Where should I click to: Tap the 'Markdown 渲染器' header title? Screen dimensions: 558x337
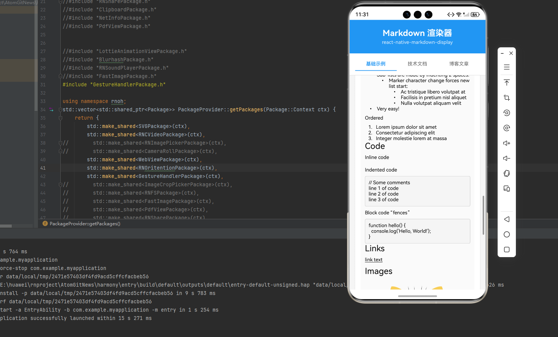417,33
